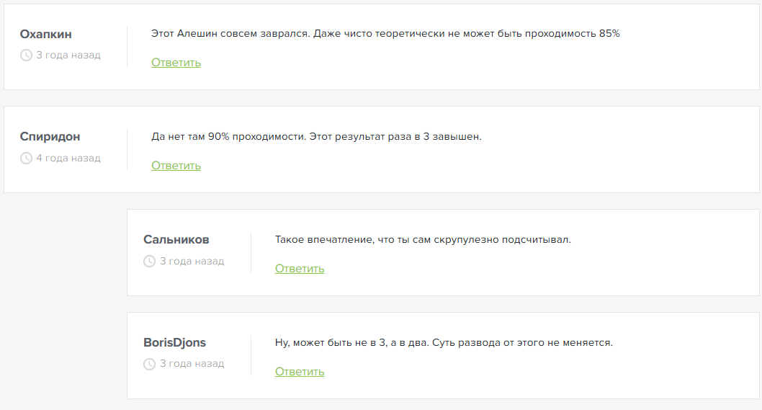The width and height of the screenshot is (762, 410).
Task: Reply to Спиридон's comment via Ответить
Action: 176,166
